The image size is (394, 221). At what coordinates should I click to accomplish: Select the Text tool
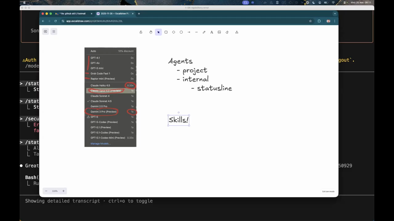point(212,32)
